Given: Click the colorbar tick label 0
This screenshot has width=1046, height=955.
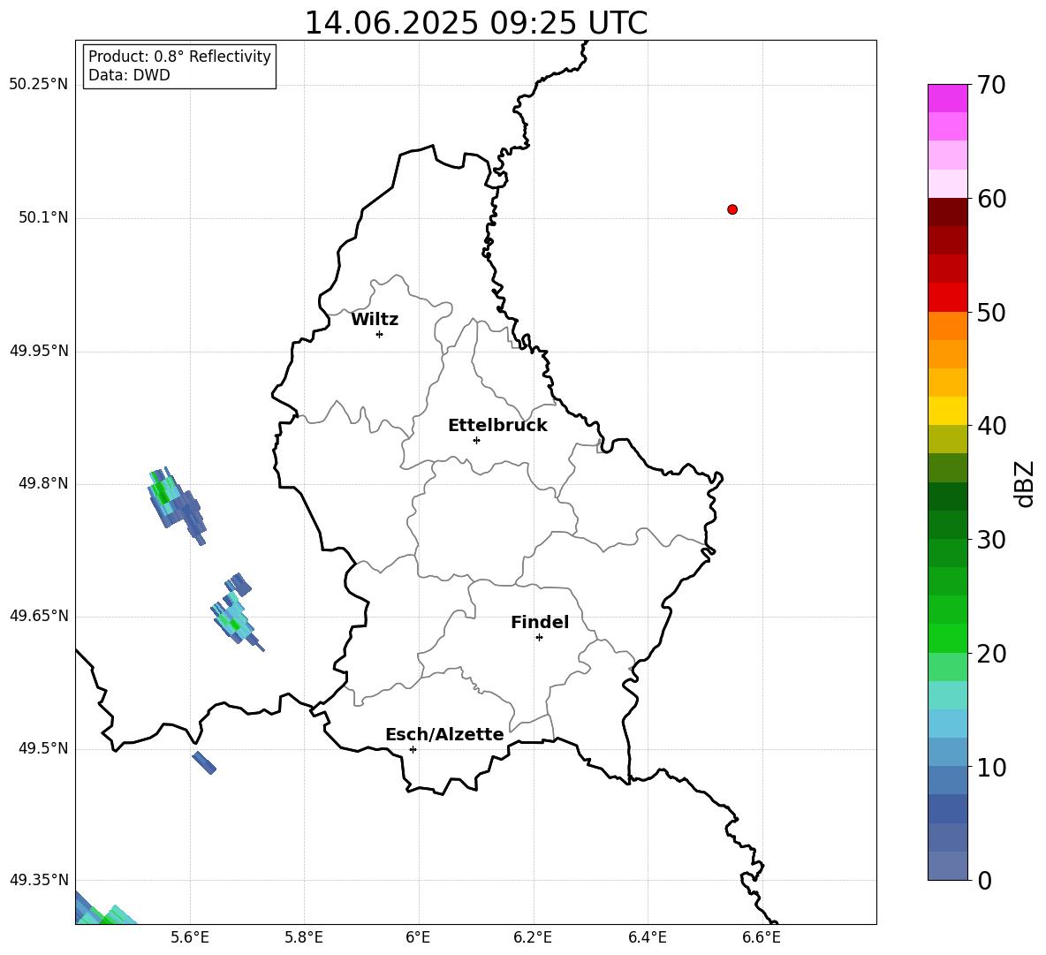Looking at the screenshot, I should (x=985, y=881).
